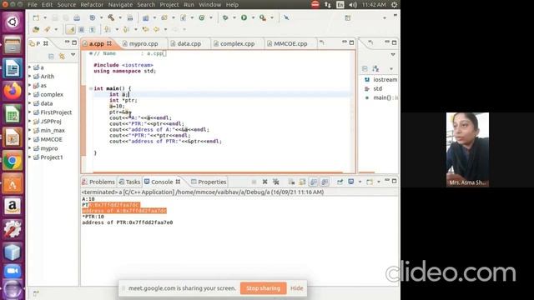Screen dimensions: 534x300
Task: Open LibreOffice Calc from the dock
Action: 13,115
